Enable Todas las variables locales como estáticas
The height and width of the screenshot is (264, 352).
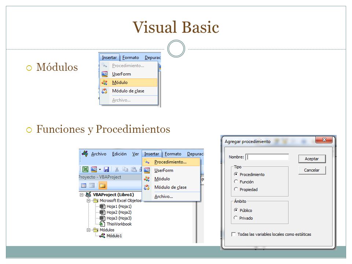pyautogui.click(x=234, y=234)
